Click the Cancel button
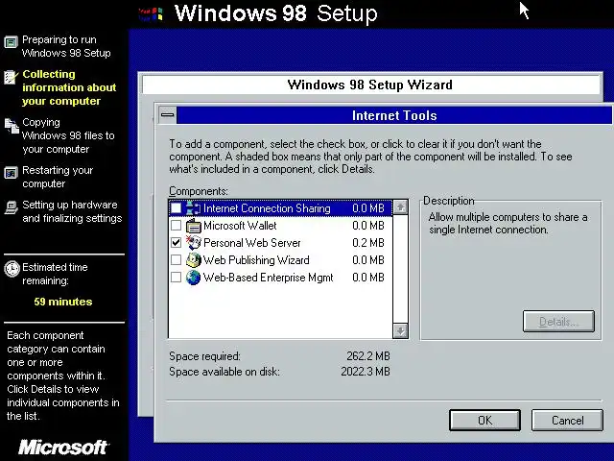The image size is (614, 461). [x=567, y=421]
